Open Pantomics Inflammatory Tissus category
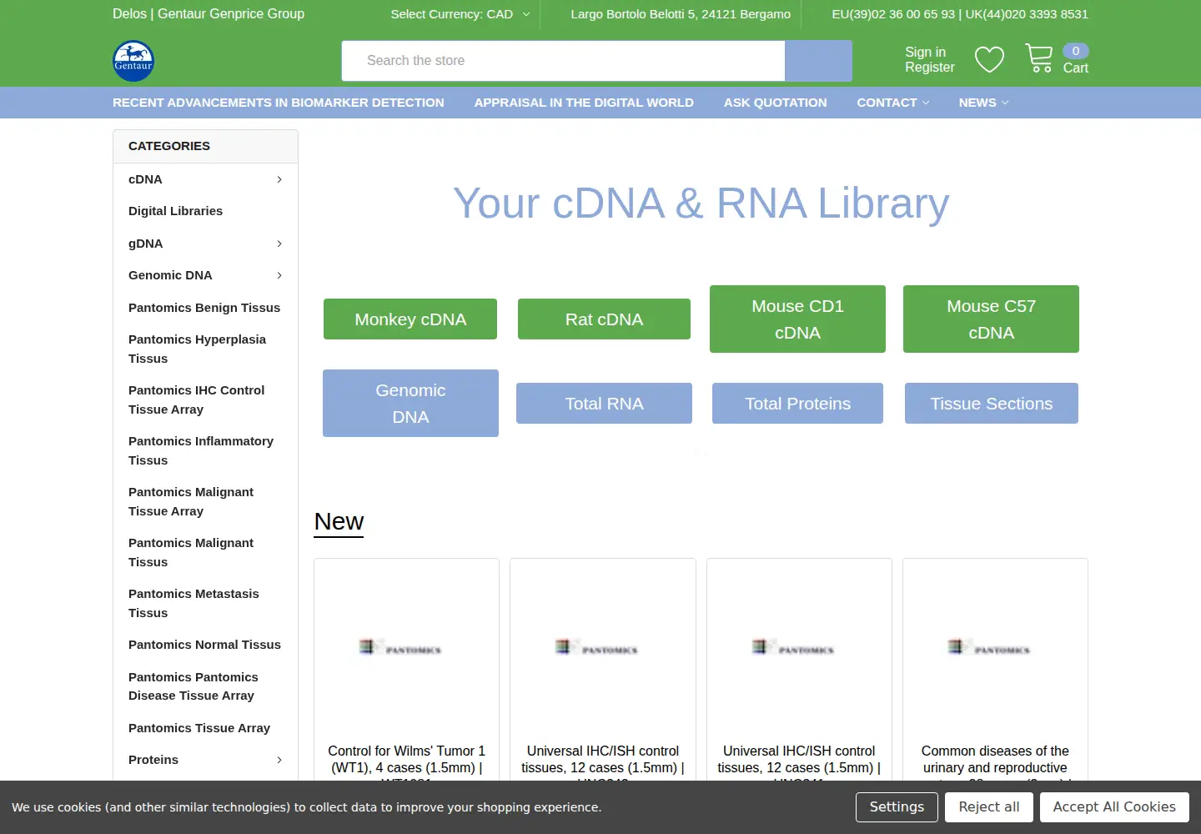Image resolution: width=1201 pixels, height=834 pixels. [x=201, y=450]
